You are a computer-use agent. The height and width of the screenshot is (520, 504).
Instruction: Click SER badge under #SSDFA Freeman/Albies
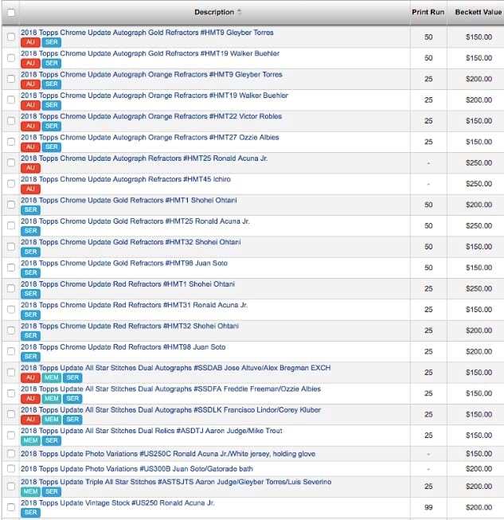[72, 399]
